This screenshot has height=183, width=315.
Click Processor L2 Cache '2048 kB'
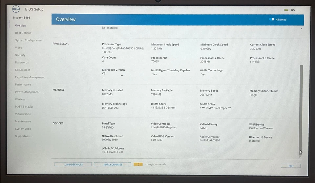pyautogui.click(x=205, y=62)
